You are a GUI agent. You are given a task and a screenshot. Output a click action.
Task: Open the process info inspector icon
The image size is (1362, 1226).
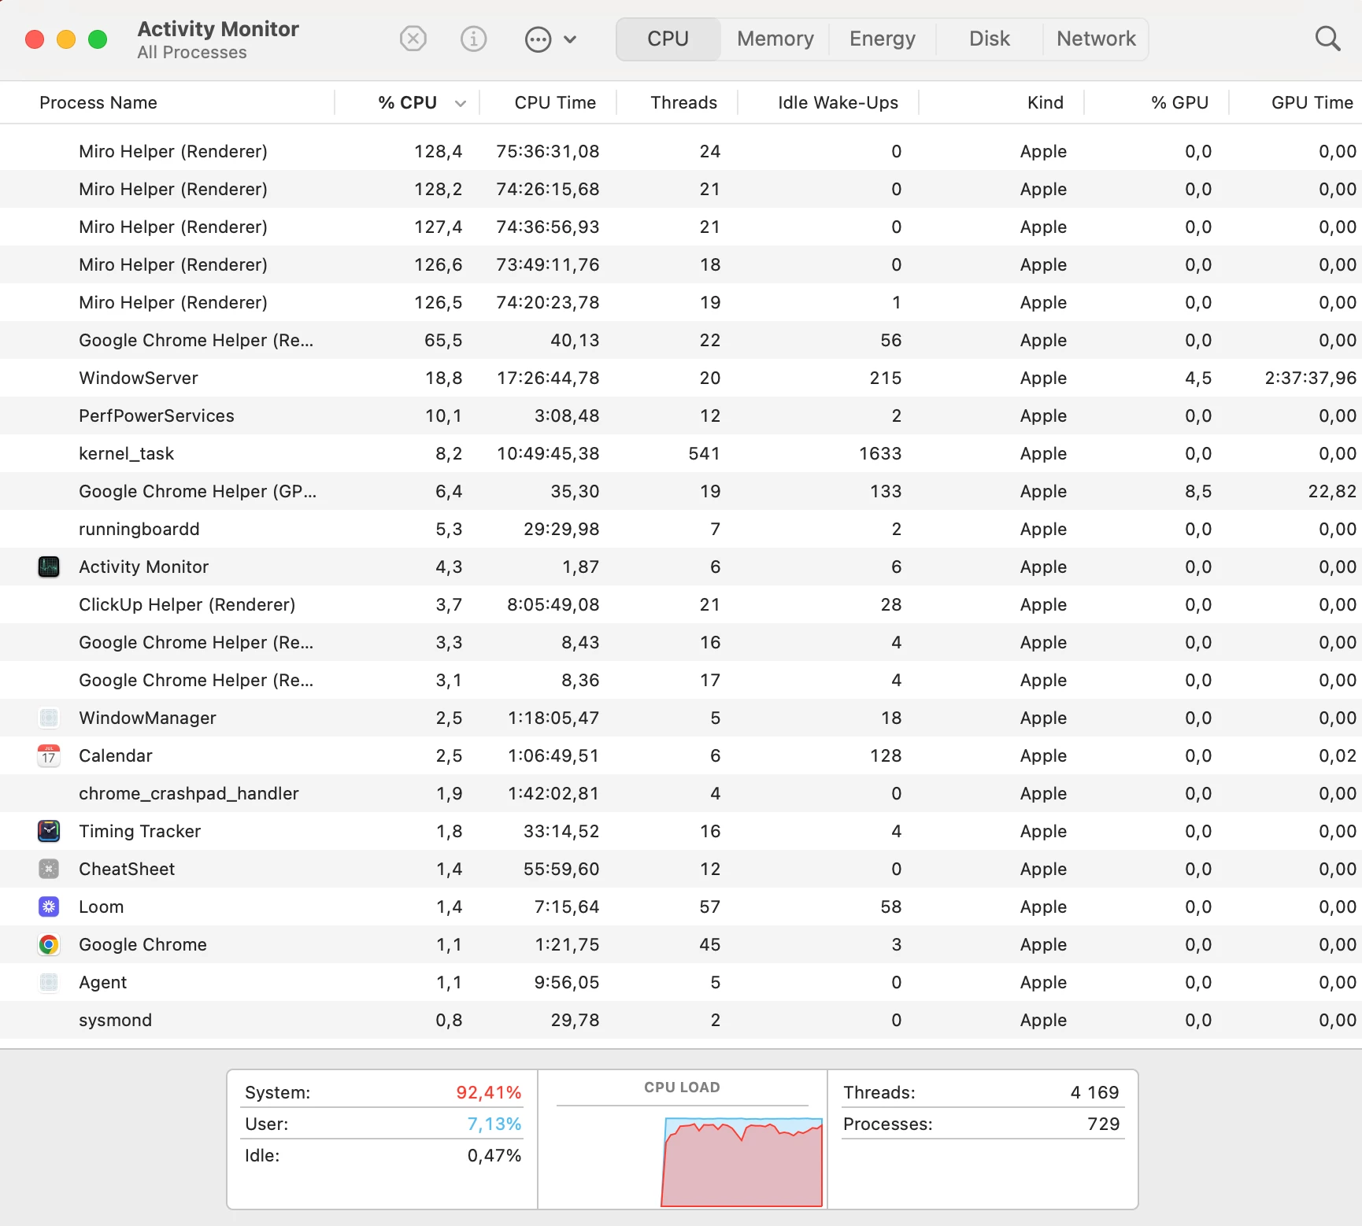[473, 39]
